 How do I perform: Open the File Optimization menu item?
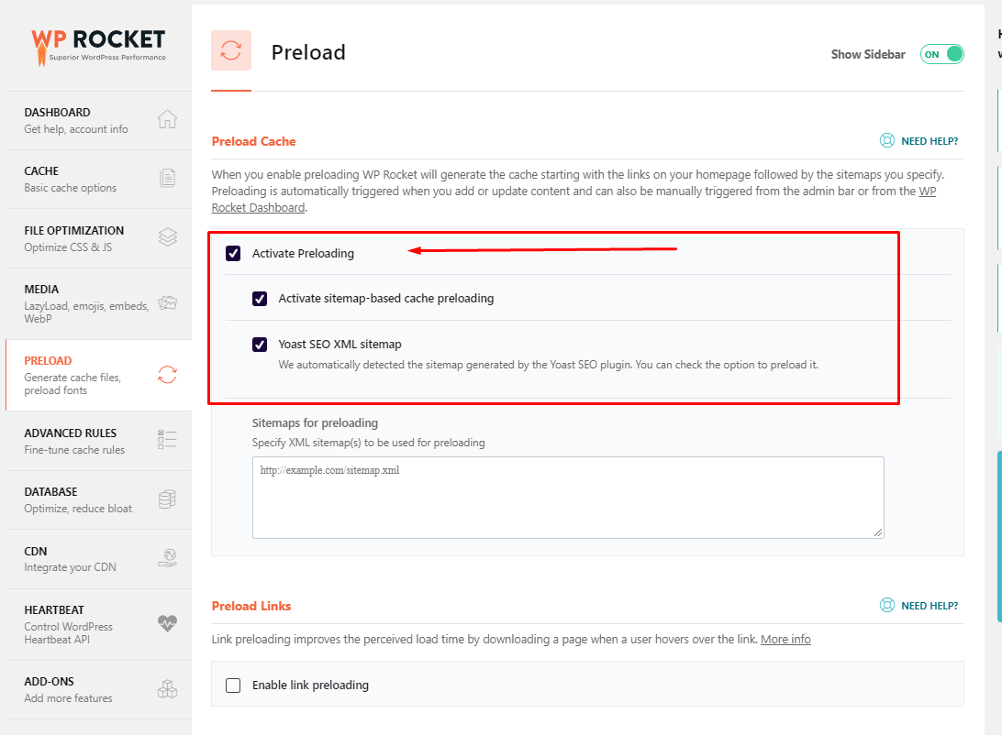pyautogui.click(x=74, y=237)
